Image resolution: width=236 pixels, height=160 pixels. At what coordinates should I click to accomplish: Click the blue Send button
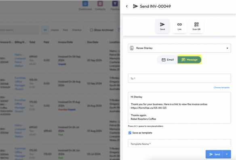pos(214,154)
